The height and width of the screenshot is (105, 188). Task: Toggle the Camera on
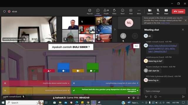[x=150, y=12]
